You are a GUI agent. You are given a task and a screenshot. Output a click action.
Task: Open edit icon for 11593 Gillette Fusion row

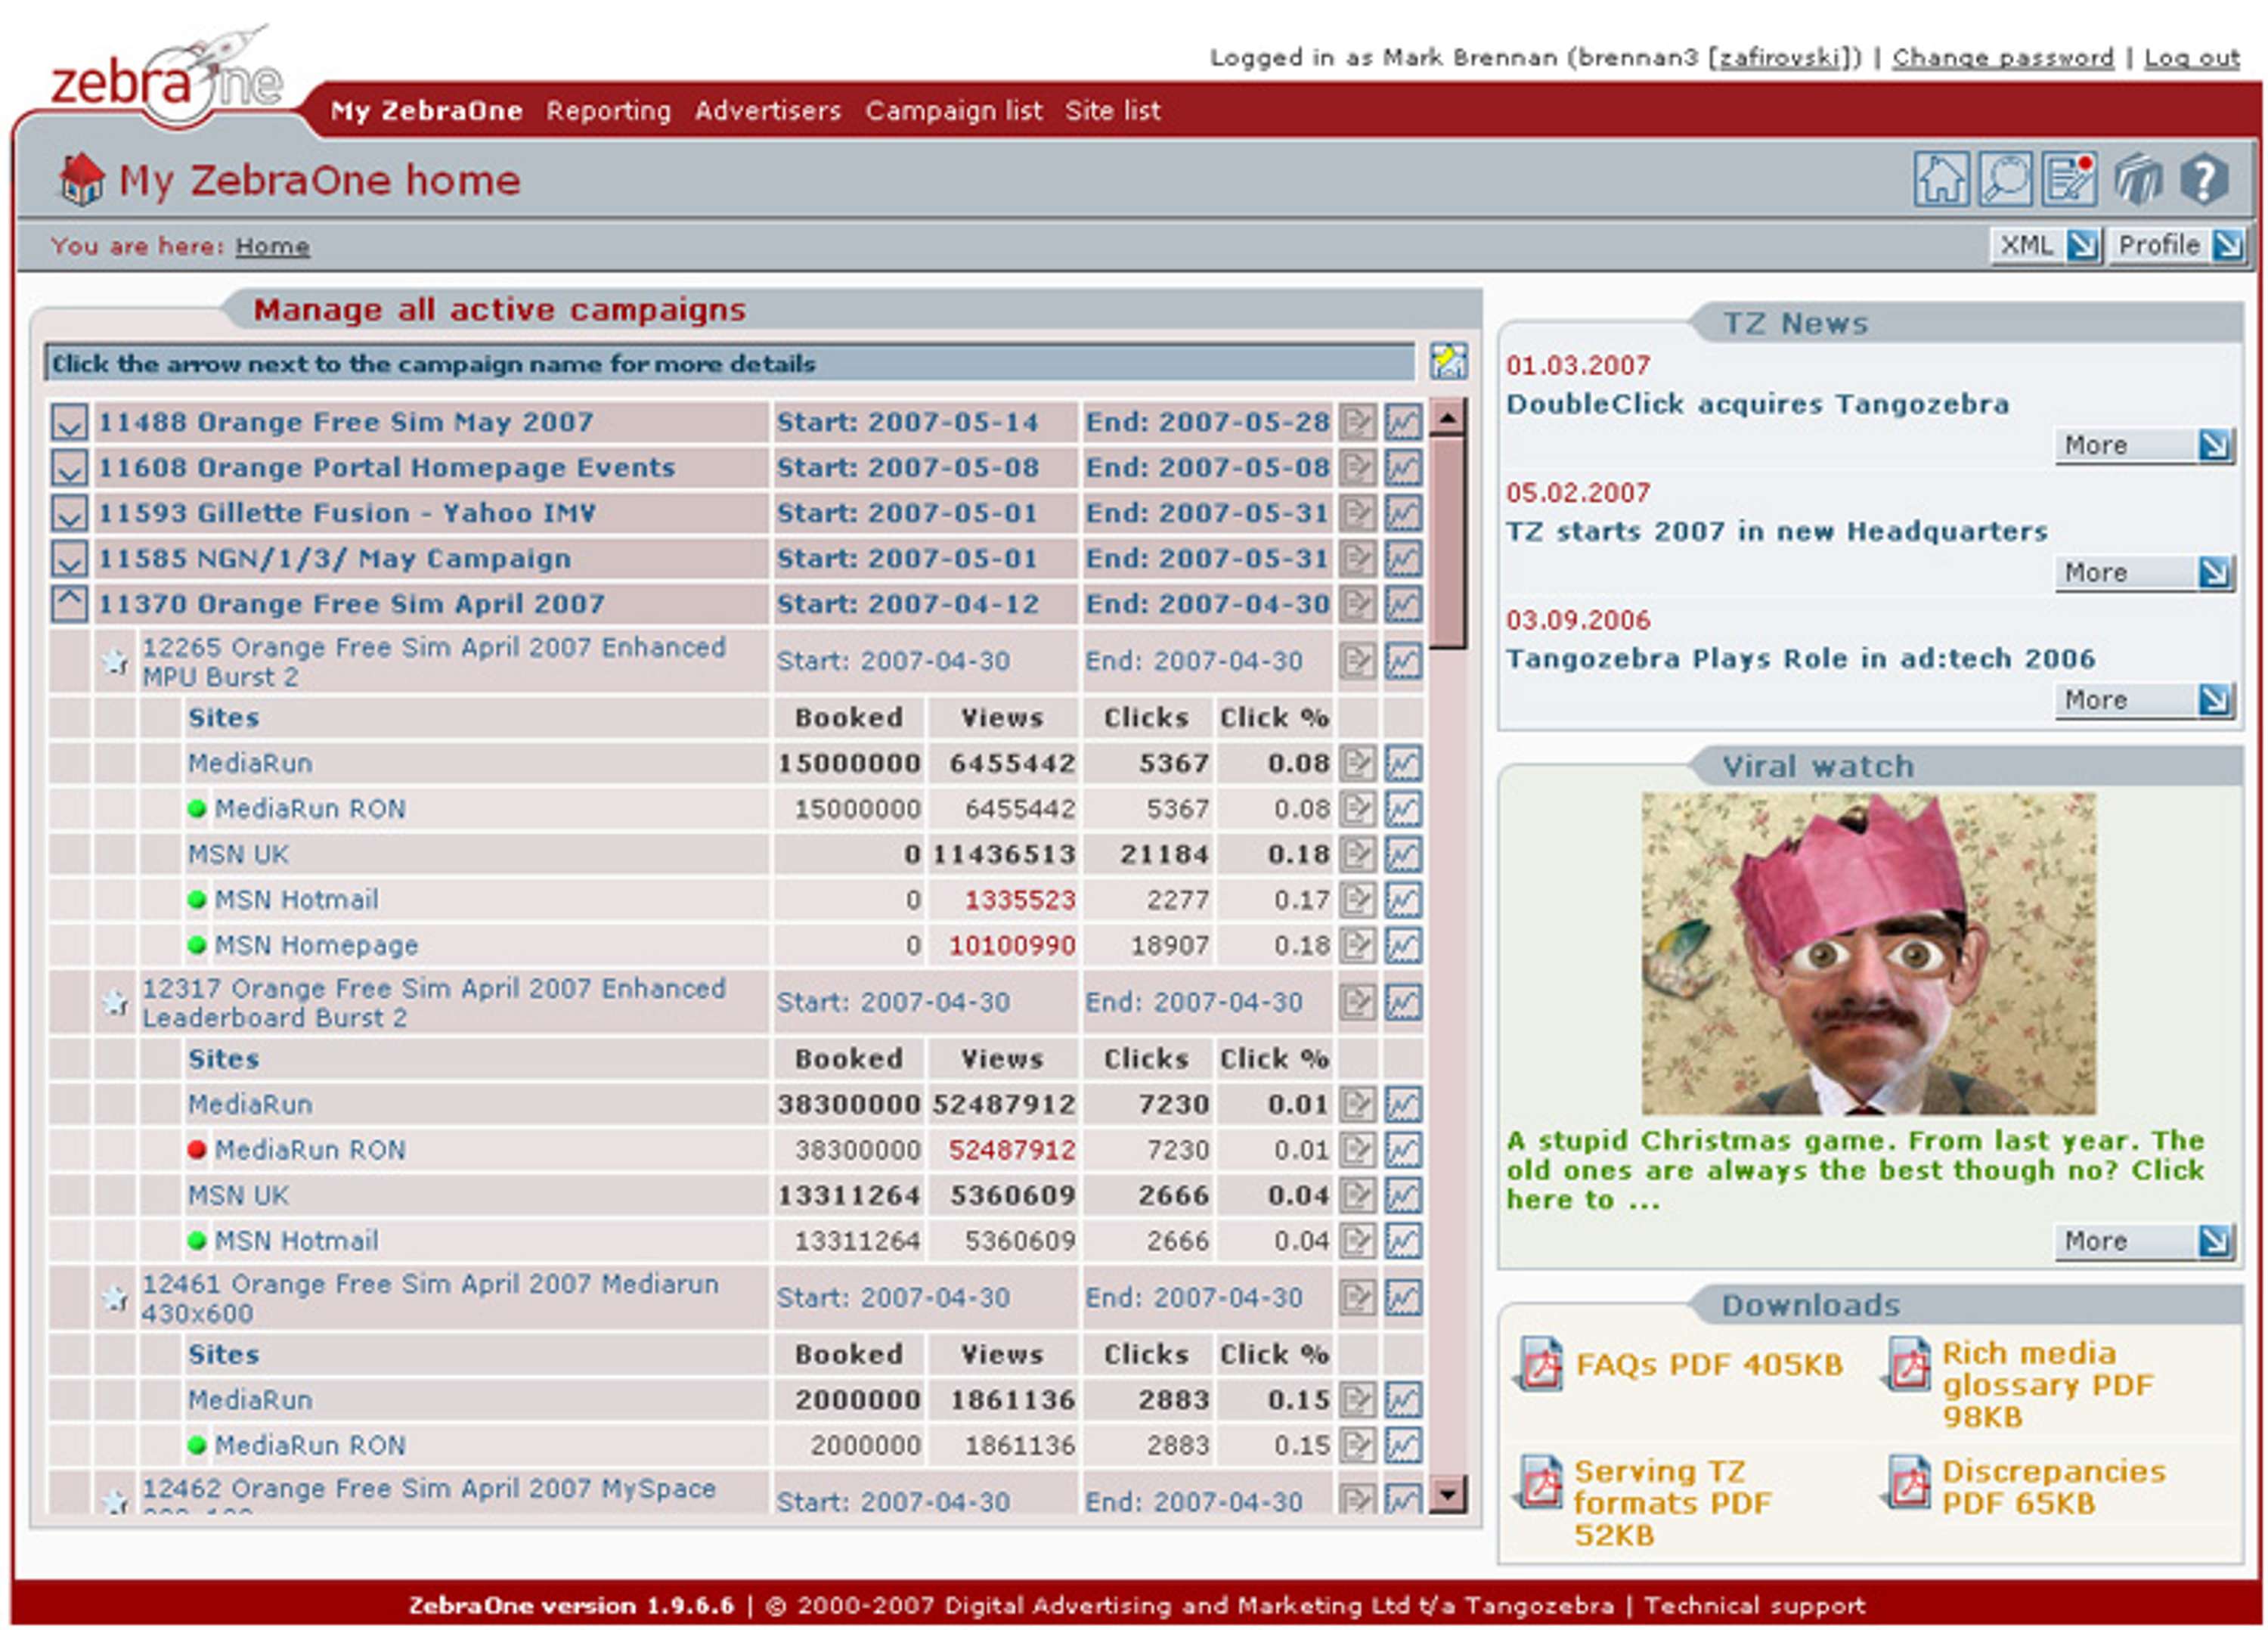point(1358,513)
